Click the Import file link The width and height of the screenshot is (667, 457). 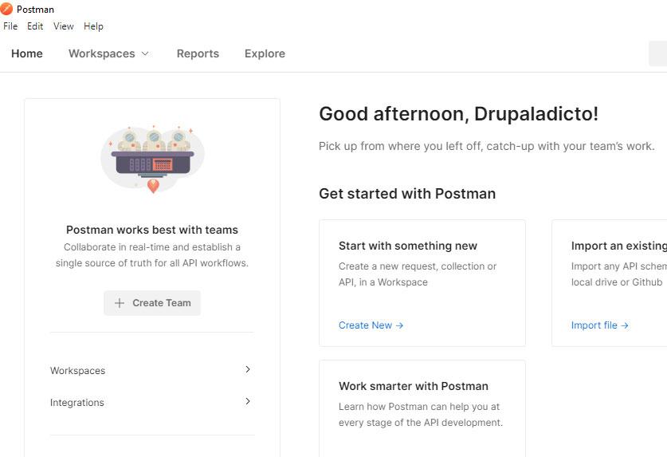click(x=599, y=325)
